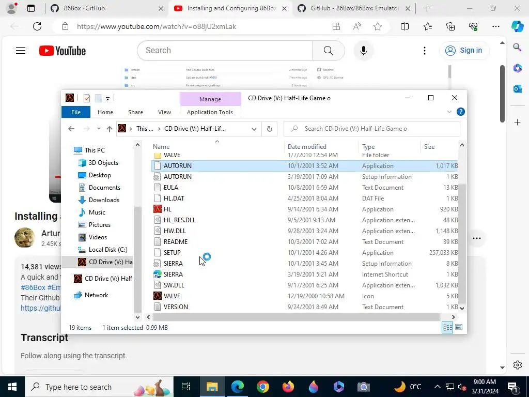Click the Properties quick access icon
The height and width of the screenshot is (397, 529).
tap(87, 98)
